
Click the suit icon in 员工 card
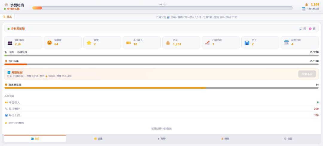[247, 43]
